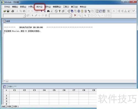Click the data direction arrow in worksheet corner

coord(6,90)
